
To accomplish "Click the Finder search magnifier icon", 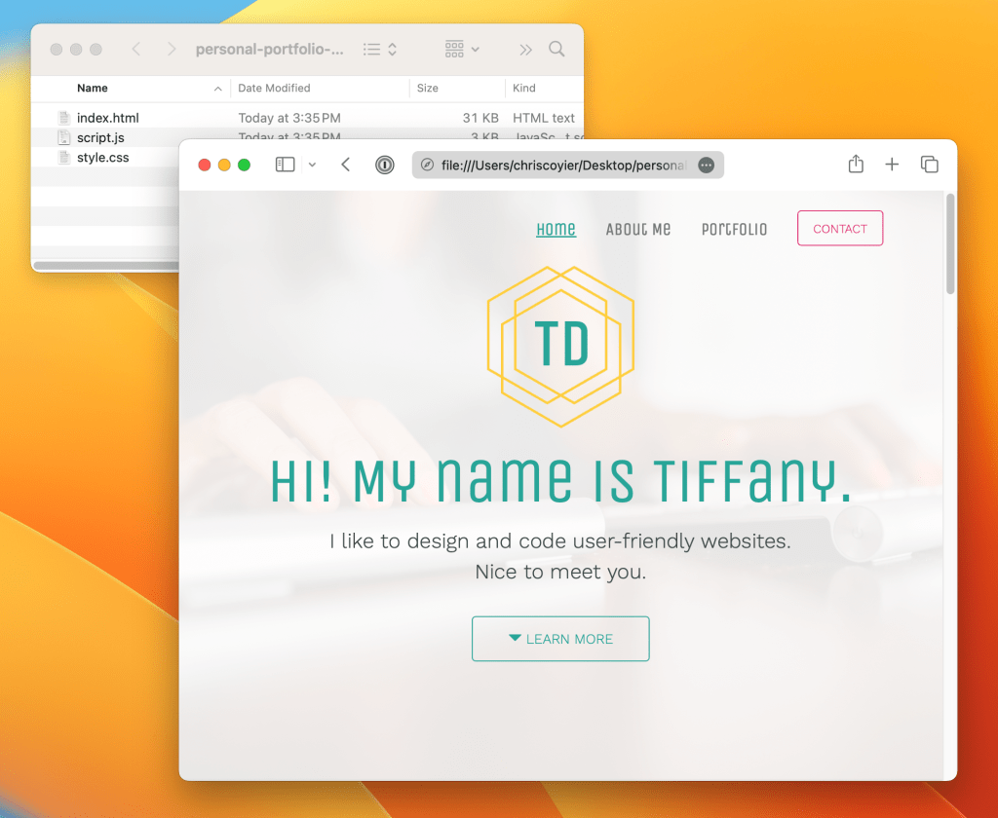I will (557, 49).
